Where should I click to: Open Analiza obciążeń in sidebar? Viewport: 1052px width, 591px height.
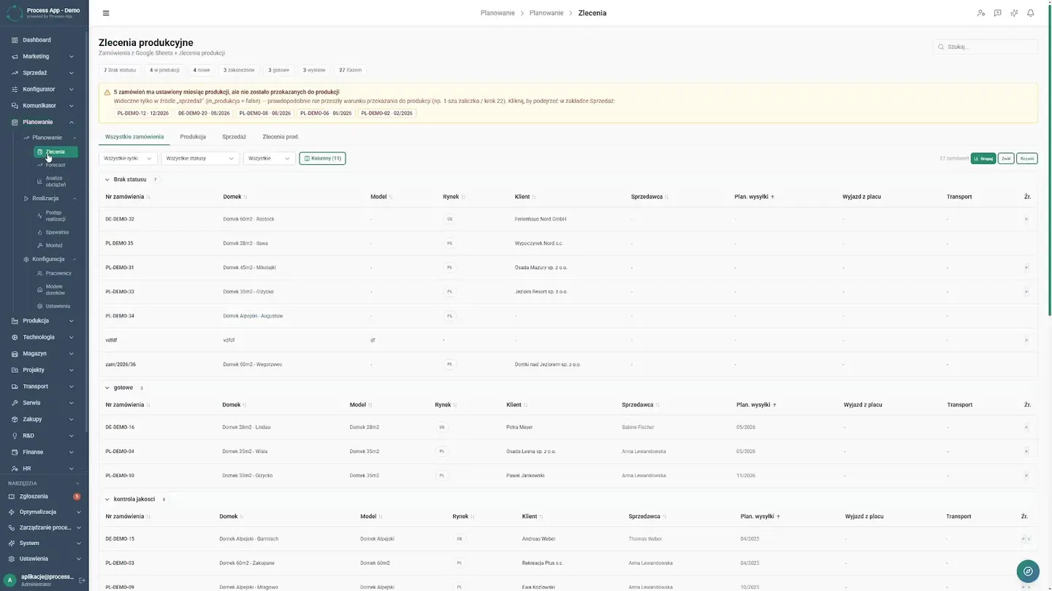(x=56, y=182)
